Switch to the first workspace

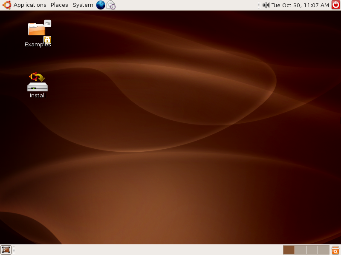[x=289, y=250]
